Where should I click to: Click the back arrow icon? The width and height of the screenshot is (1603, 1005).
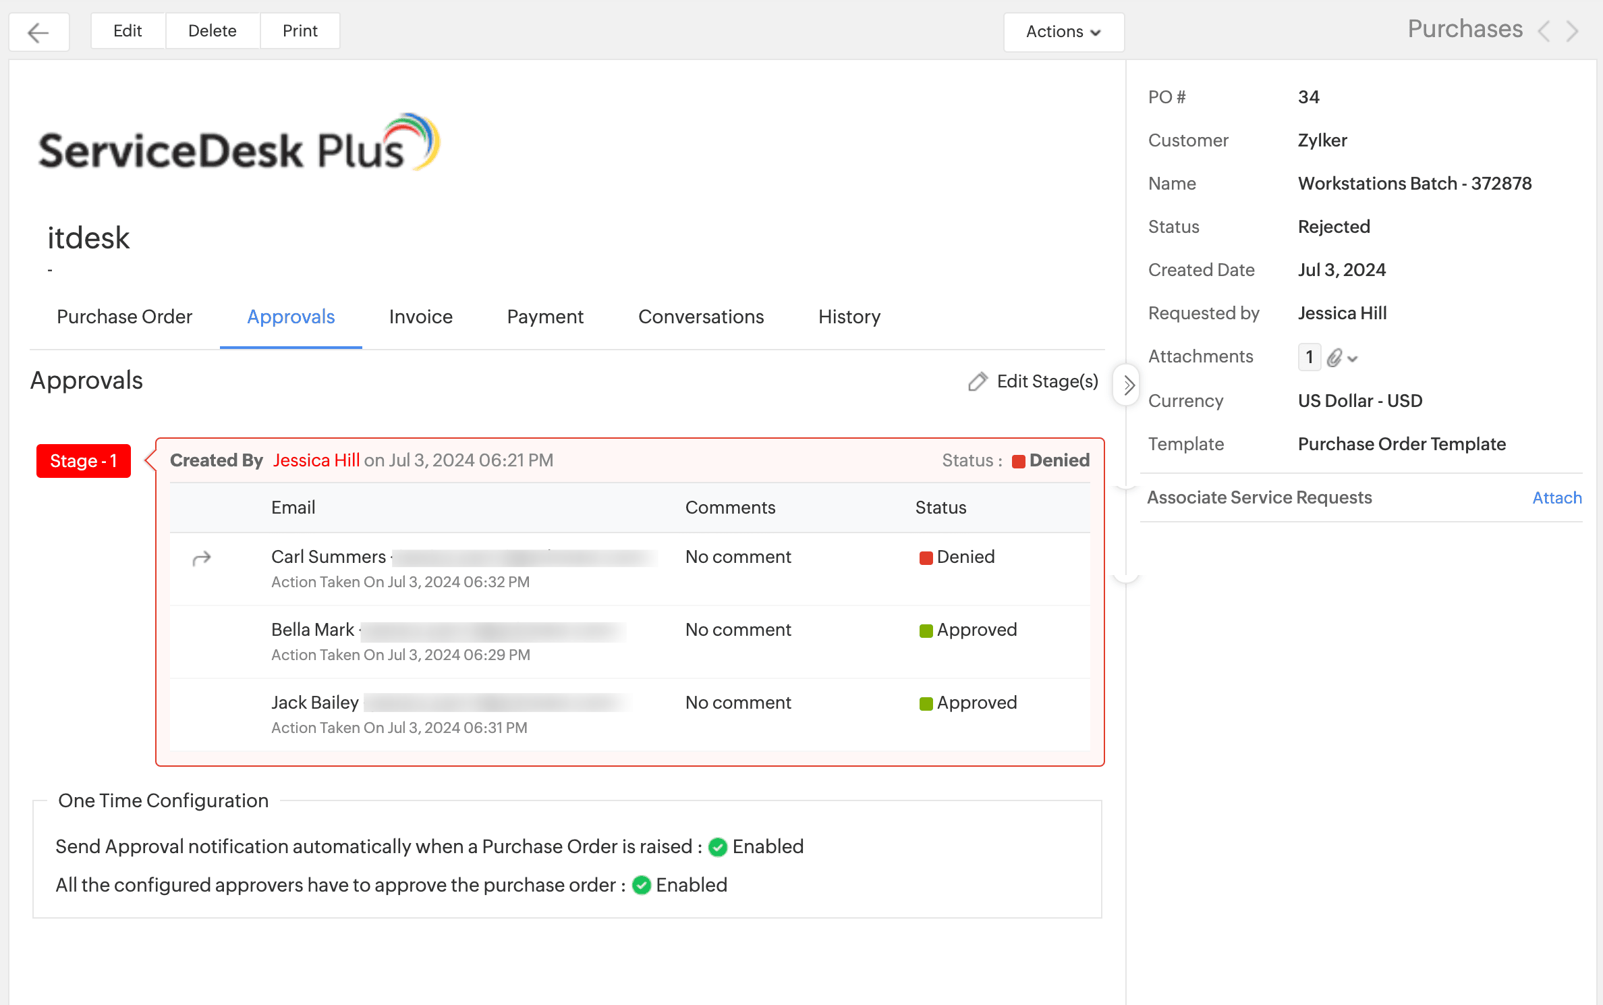pyautogui.click(x=38, y=32)
